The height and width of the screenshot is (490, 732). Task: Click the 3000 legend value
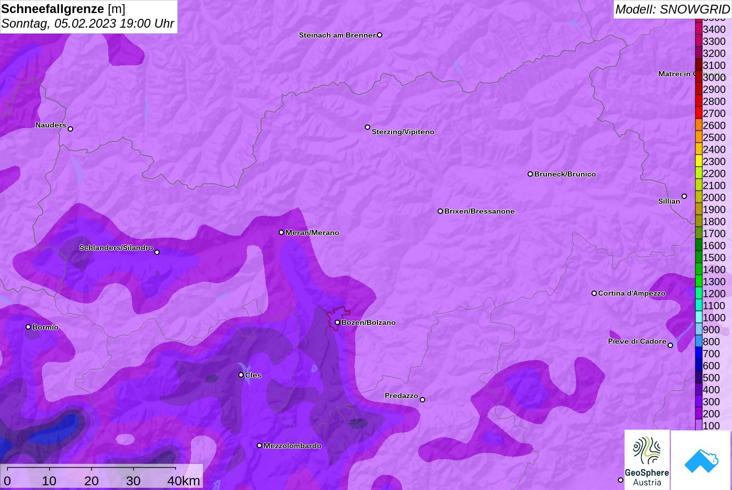714,77
